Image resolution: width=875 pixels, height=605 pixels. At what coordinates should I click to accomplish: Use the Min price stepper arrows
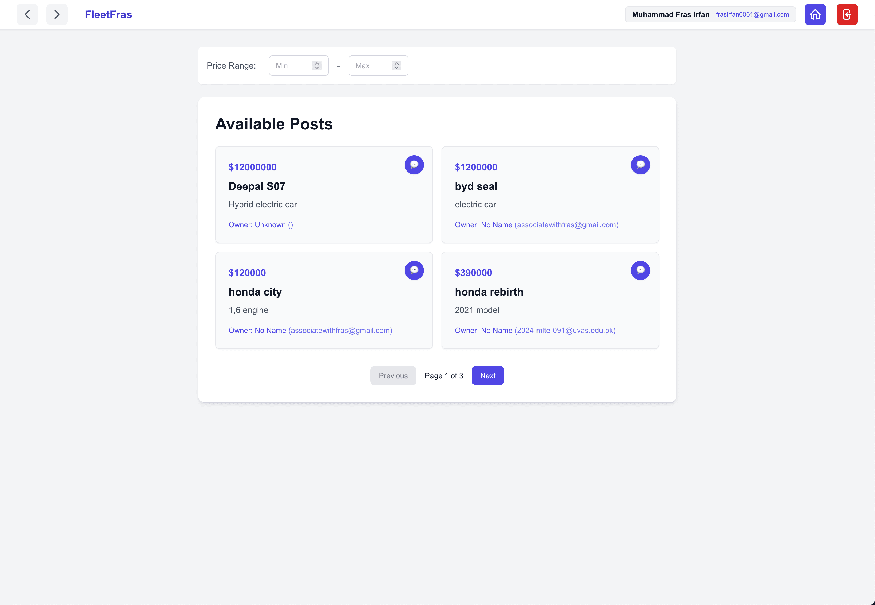point(317,66)
